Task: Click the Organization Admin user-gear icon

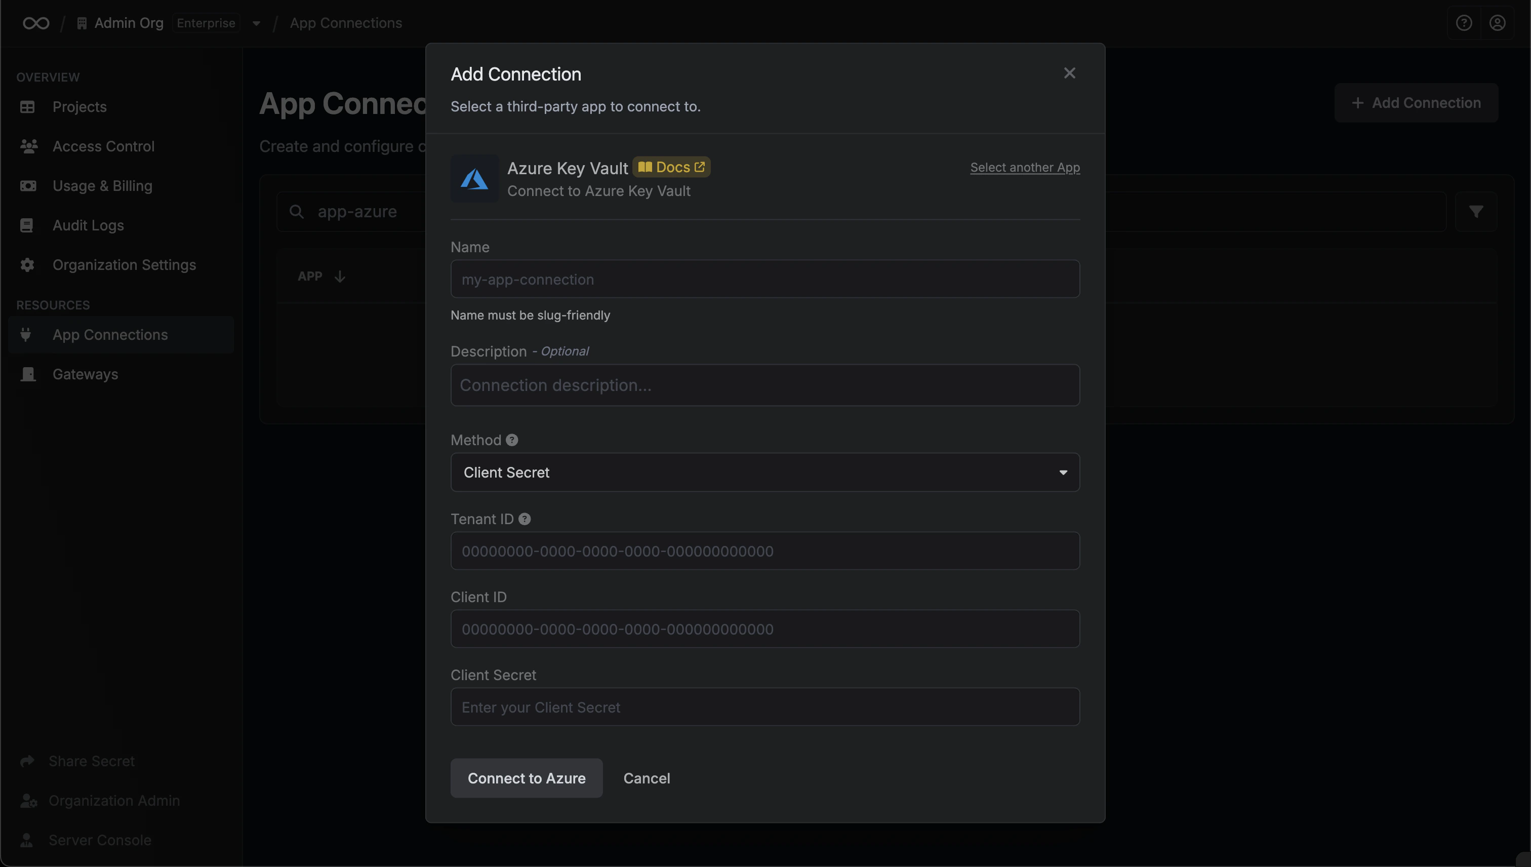Action: click(28, 800)
